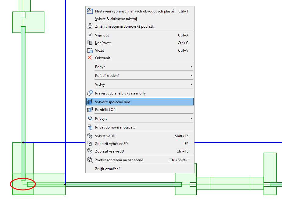The width and height of the screenshot is (282, 206).
Task: Choose Vybrat & aktivovat nástroj
Action: pos(140,19)
